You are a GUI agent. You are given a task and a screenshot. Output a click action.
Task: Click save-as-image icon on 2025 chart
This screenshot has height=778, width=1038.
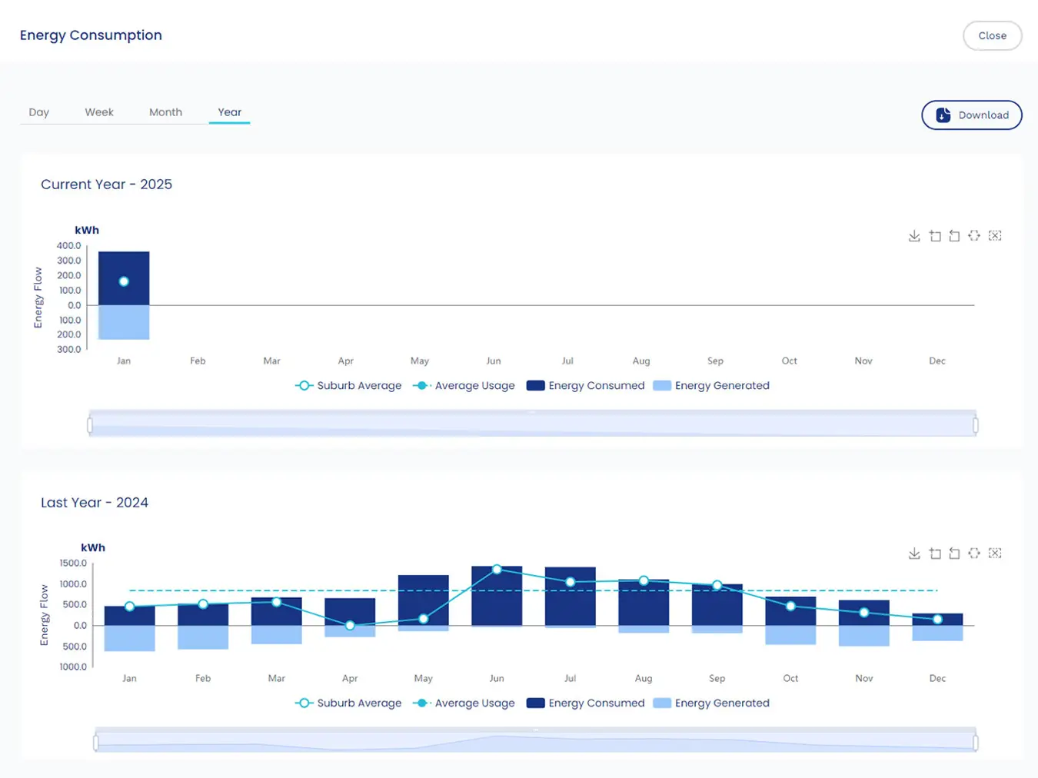click(x=914, y=236)
